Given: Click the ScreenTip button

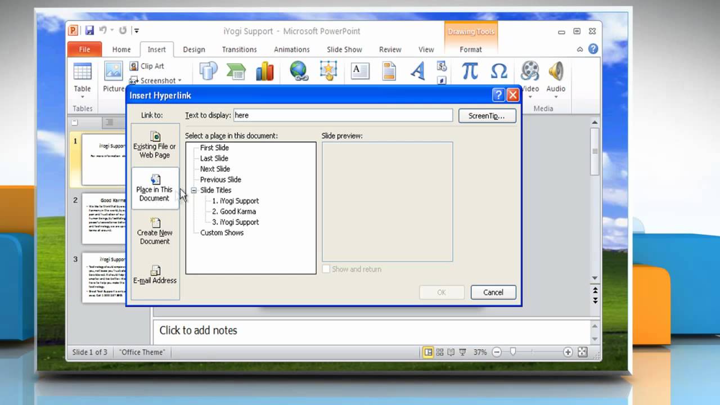Looking at the screenshot, I should point(487,115).
